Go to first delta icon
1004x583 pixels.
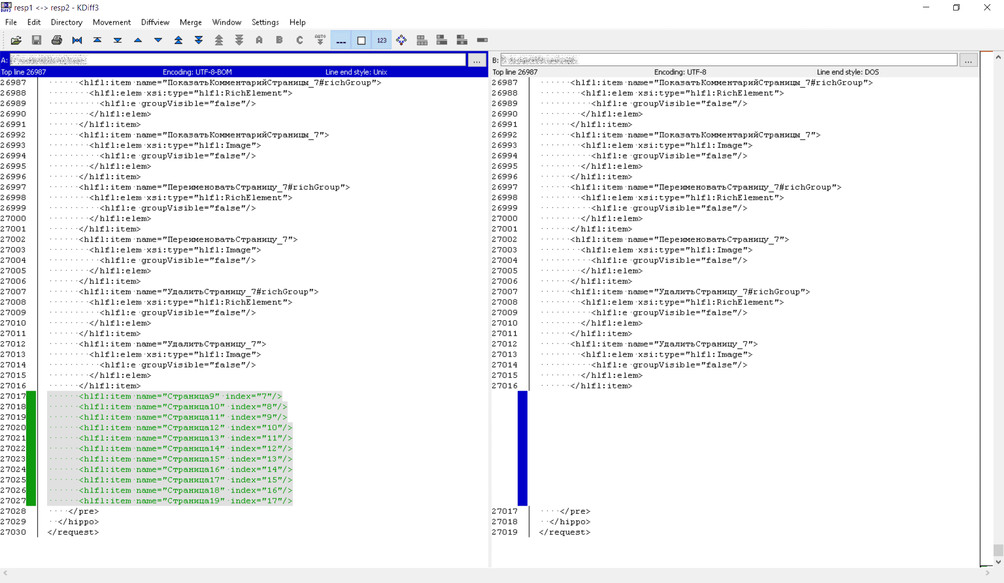pyautogui.click(x=97, y=40)
